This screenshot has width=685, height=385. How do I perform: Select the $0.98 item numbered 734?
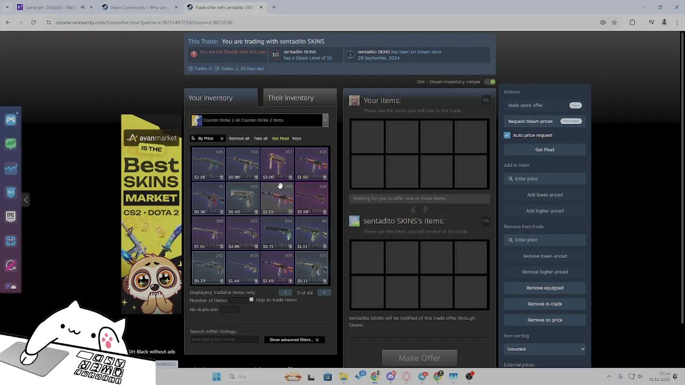(242, 164)
